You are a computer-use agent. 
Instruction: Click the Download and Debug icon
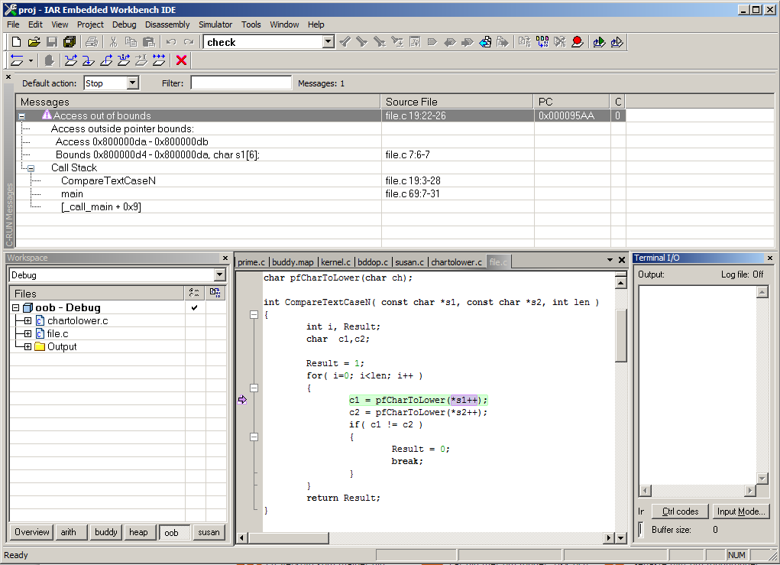pyautogui.click(x=599, y=42)
